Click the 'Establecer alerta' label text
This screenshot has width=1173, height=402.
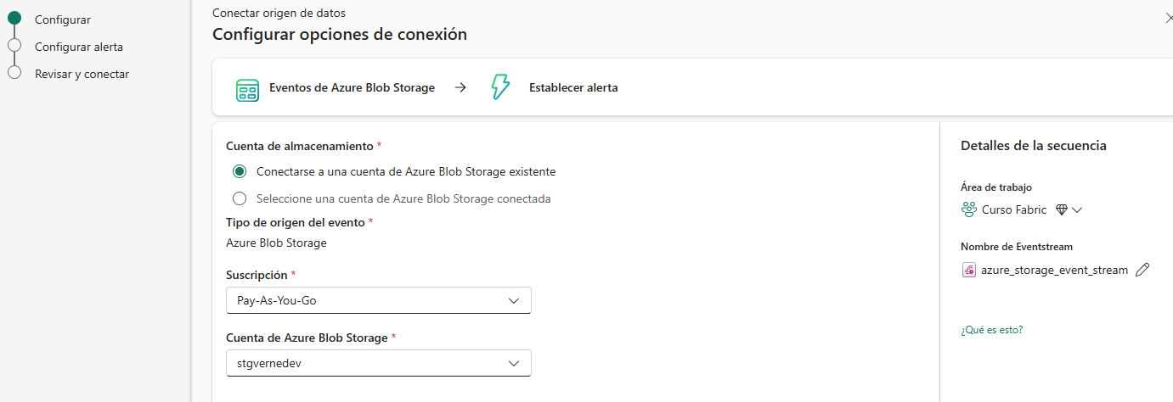(x=573, y=87)
